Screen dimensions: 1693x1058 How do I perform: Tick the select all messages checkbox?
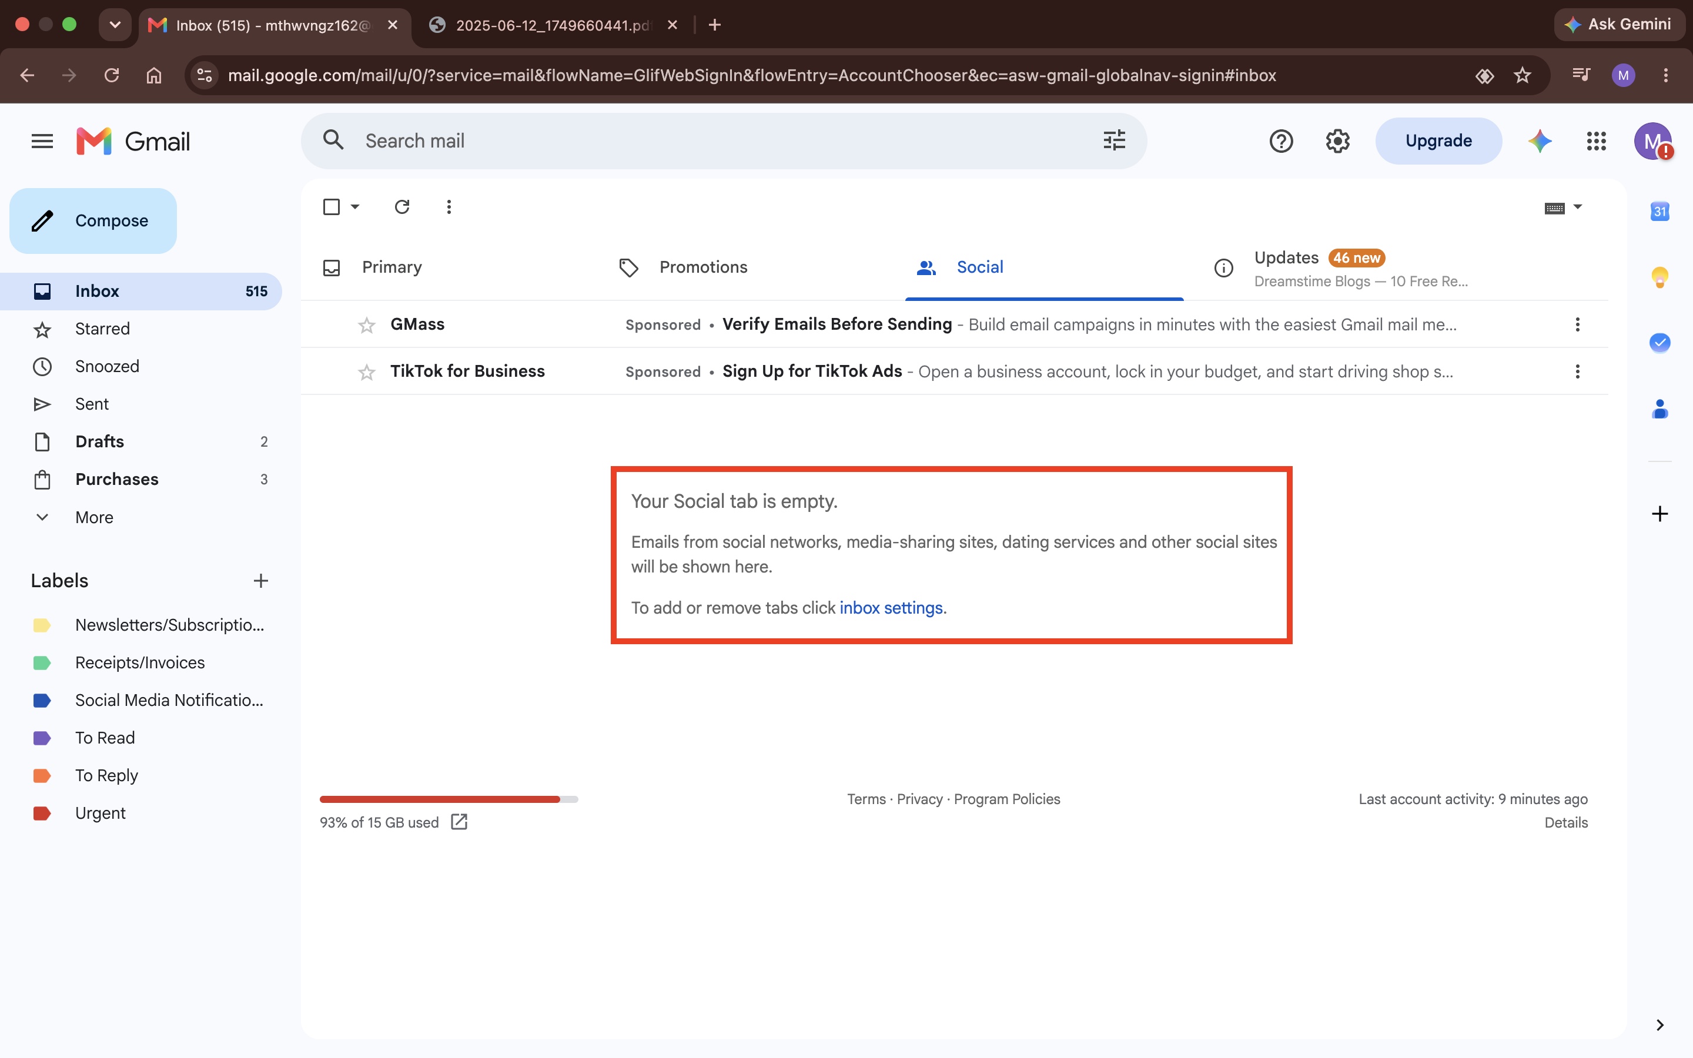pos(332,207)
